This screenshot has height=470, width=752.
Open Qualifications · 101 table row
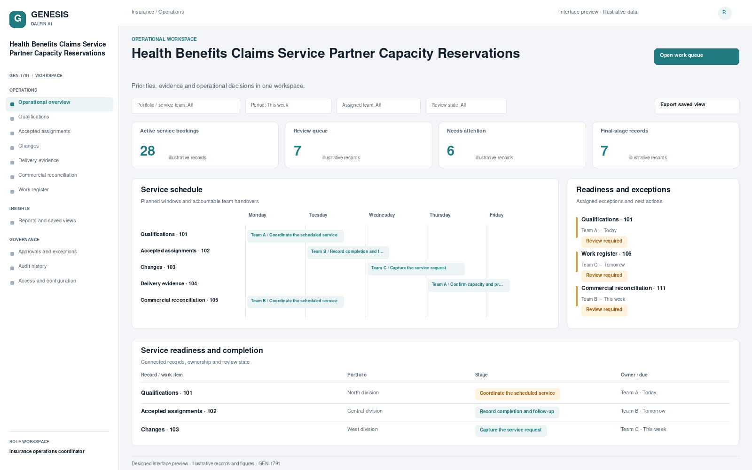tap(435, 393)
